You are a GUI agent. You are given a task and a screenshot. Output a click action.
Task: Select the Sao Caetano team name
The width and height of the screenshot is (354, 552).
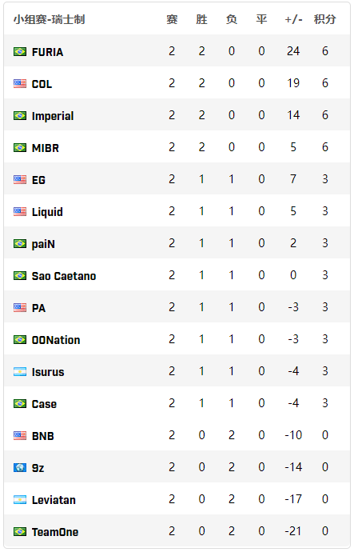click(x=64, y=276)
